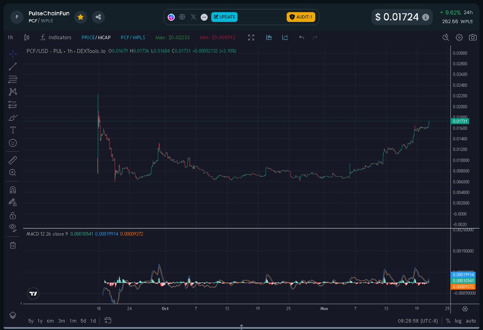Click the 0.01731 current price label
The width and height of the screenshot is (483, 330).
click(459, 121)
